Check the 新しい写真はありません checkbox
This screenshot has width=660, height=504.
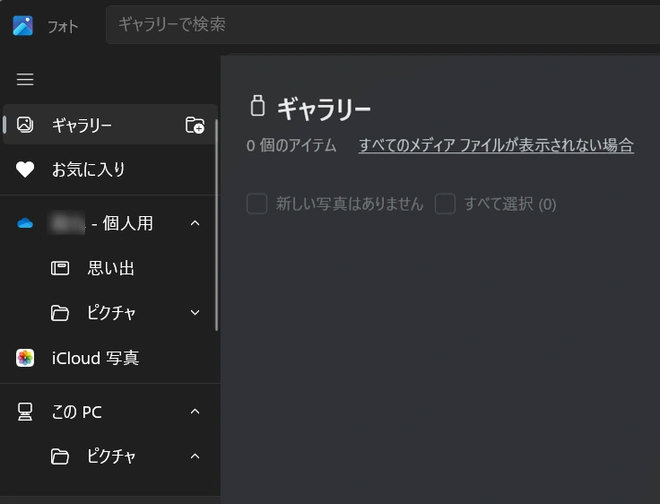pyautogui.click(x=257, y=204)
